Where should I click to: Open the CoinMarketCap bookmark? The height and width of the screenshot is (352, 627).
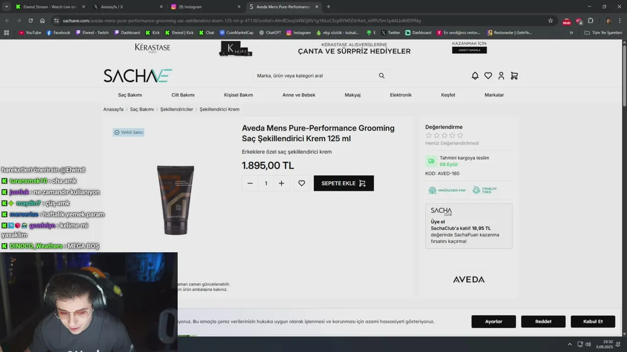[x=237, y=33]
